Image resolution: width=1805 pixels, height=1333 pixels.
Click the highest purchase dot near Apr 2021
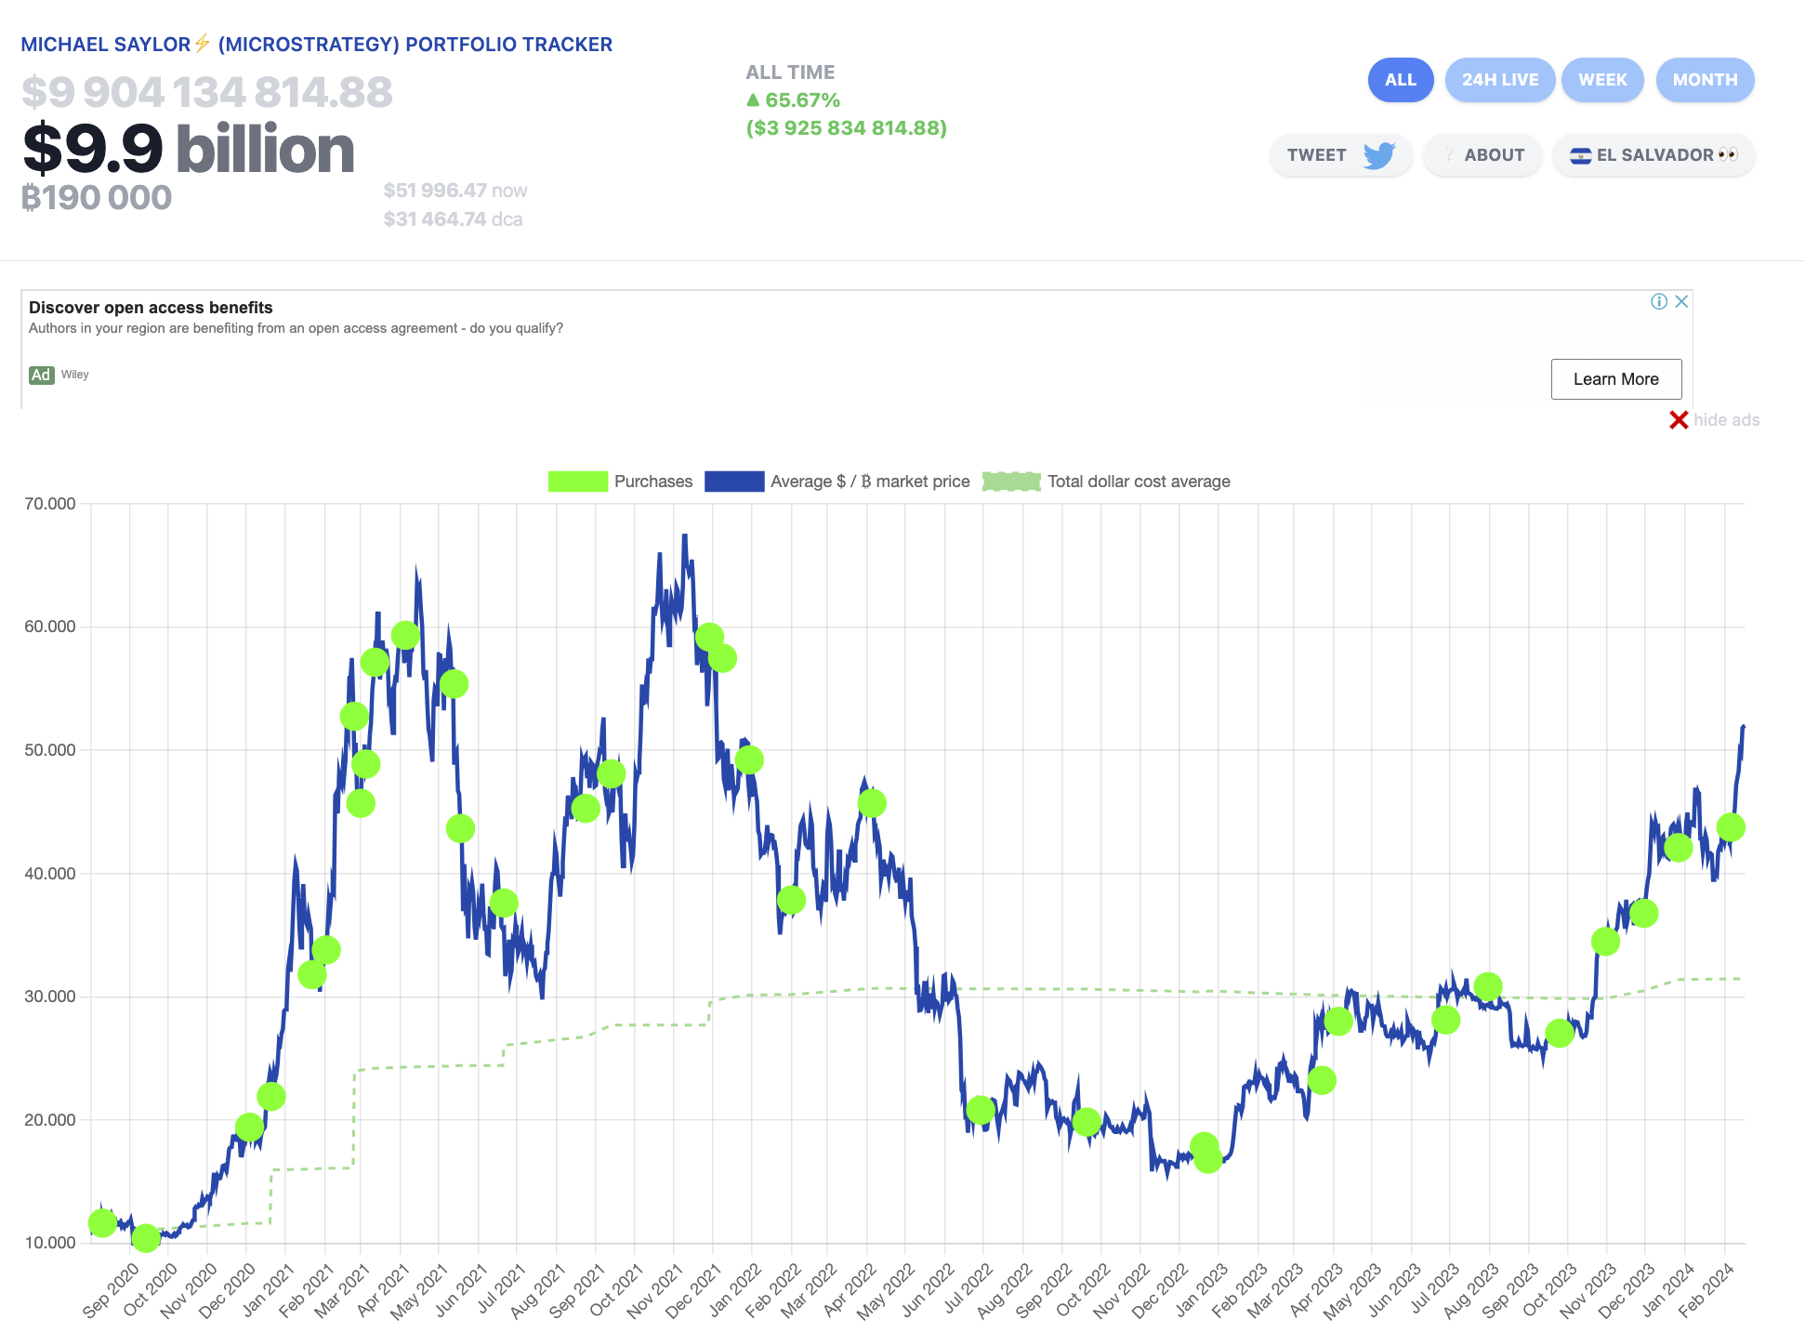tap(405, 636)
